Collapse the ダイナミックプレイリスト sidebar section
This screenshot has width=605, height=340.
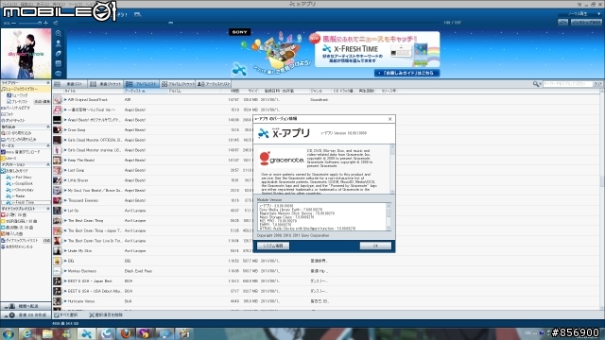48,209
